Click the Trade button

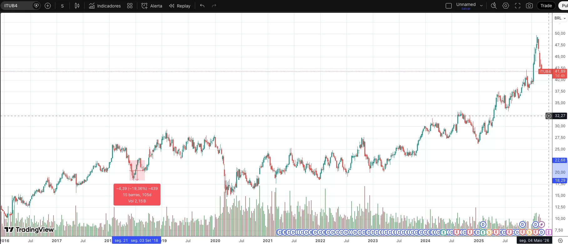[546, 6]
